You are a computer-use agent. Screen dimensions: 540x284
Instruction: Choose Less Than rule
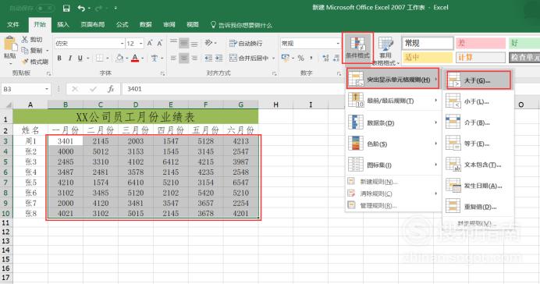[x=478, y=101]
